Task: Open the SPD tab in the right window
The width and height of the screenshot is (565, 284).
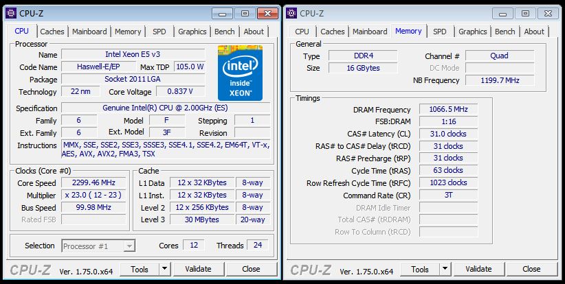Action: 440,32
